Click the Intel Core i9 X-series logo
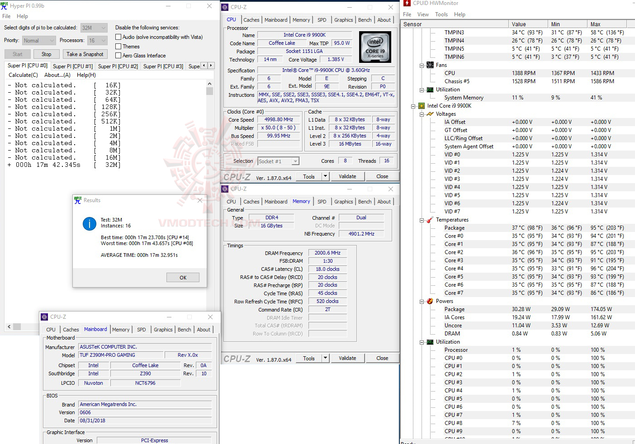635x444 pixels. 375,47
